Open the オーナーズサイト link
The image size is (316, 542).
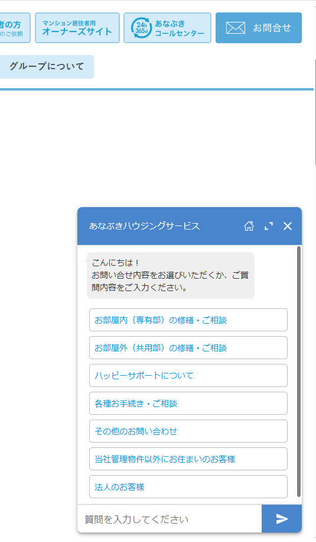pos(77,28)
